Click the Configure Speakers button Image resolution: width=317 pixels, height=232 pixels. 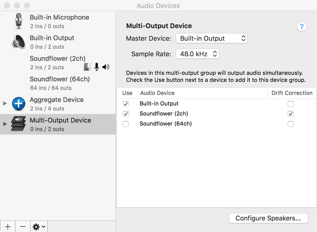coord(268,218)
